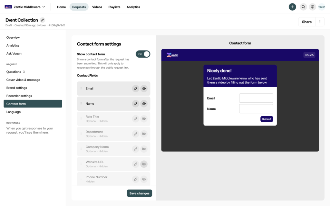Grab the Phone Number row drag handle
Screen dimensions: 330x206
pos(81,179)
